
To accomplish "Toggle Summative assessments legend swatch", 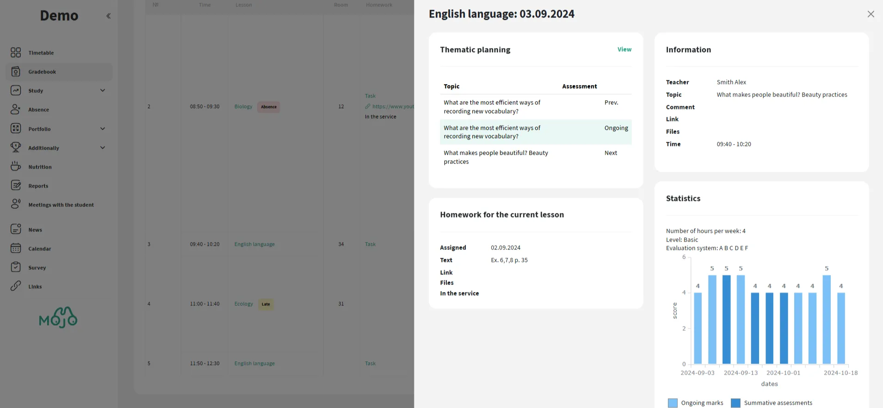I will pos(735,403).
